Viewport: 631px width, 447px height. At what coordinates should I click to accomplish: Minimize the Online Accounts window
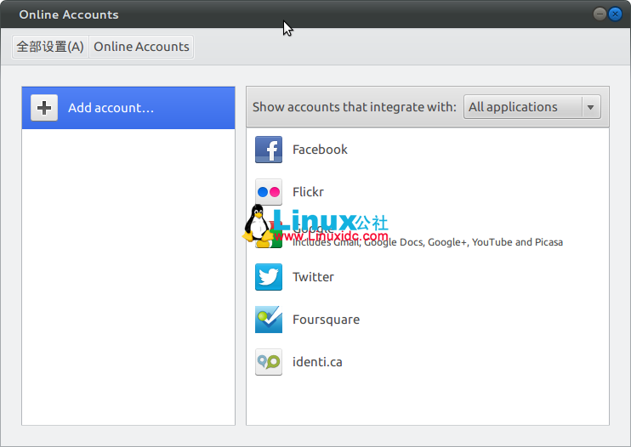point(600,14)
